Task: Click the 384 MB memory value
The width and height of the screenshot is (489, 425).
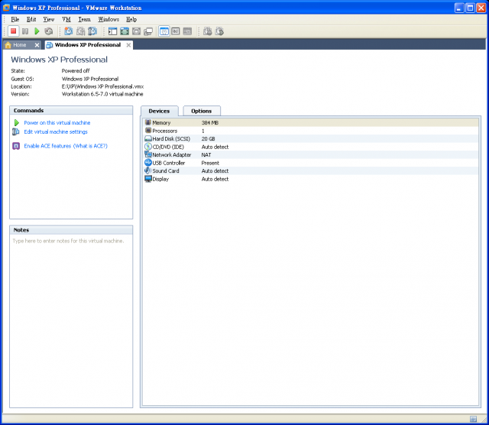Action: [x=210, y=122]
